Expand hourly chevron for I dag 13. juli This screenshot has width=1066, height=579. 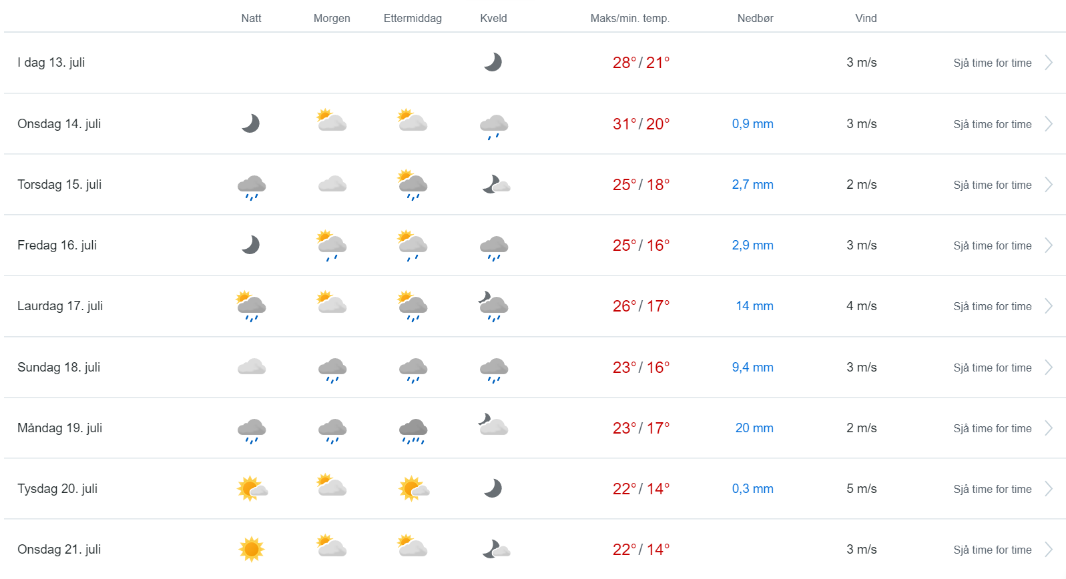1049,63
